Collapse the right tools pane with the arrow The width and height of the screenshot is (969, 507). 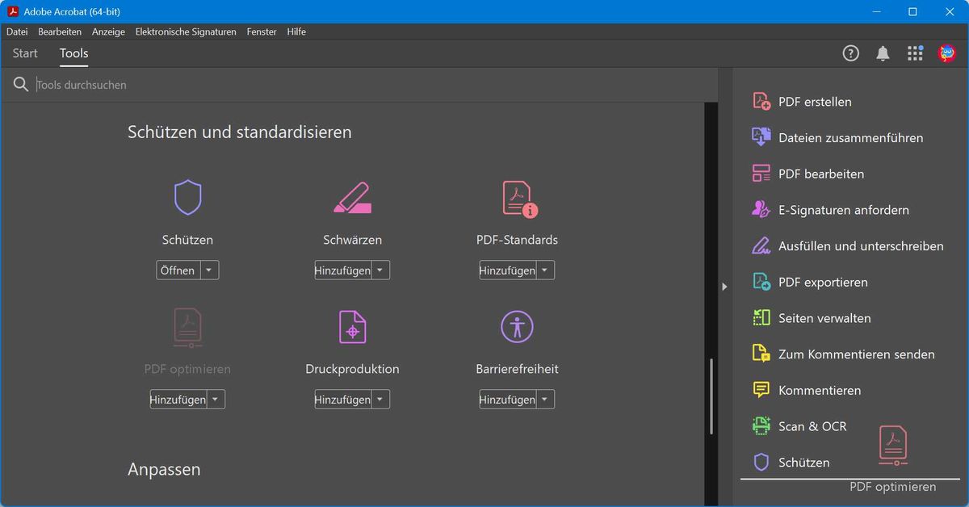724,287
